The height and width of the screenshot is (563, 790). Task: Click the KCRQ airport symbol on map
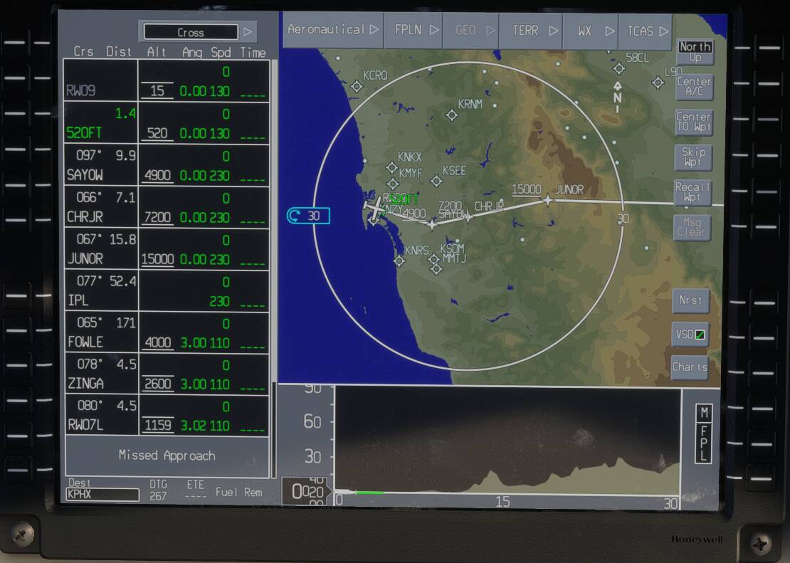[x=357, y=86]
